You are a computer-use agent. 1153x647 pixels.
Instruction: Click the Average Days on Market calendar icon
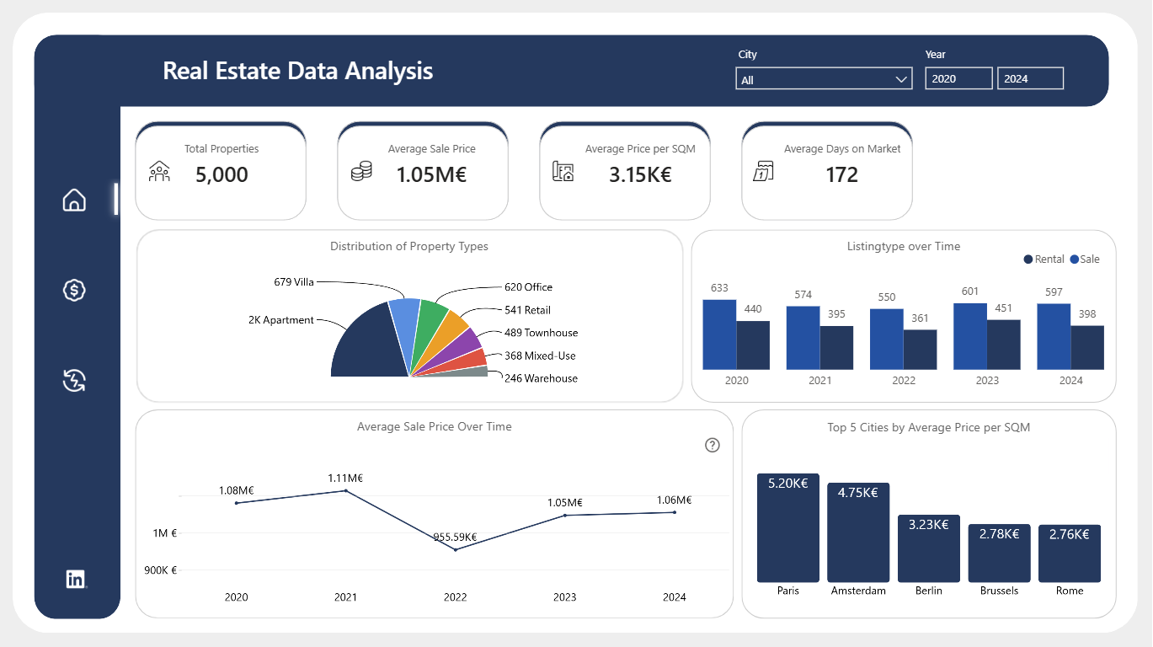pyautogui.click(x=763, y=172)
